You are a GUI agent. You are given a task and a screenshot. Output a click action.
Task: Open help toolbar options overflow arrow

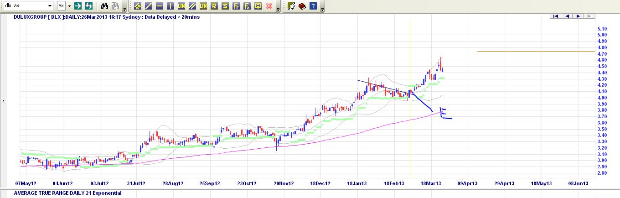322,9
